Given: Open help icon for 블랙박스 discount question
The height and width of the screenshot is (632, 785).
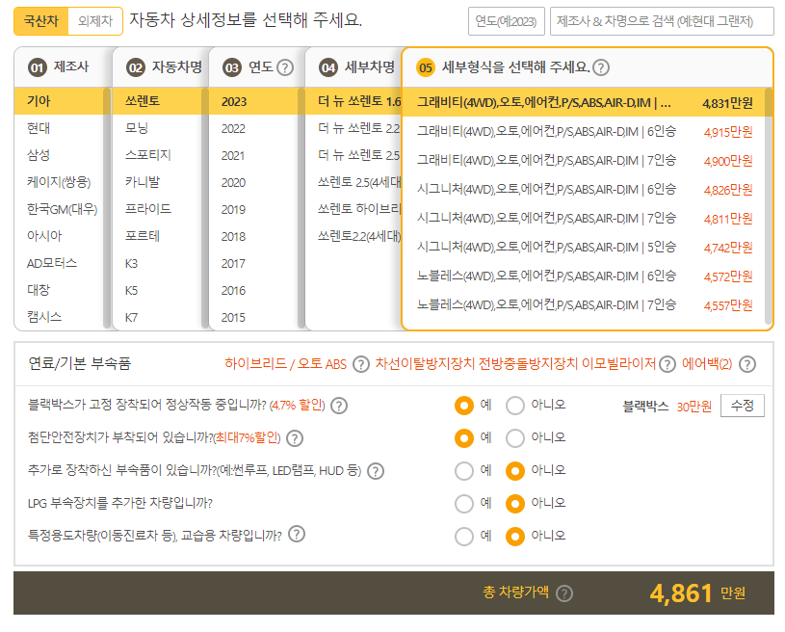Looking at the screenshot, I should click(x=339, y=406).
